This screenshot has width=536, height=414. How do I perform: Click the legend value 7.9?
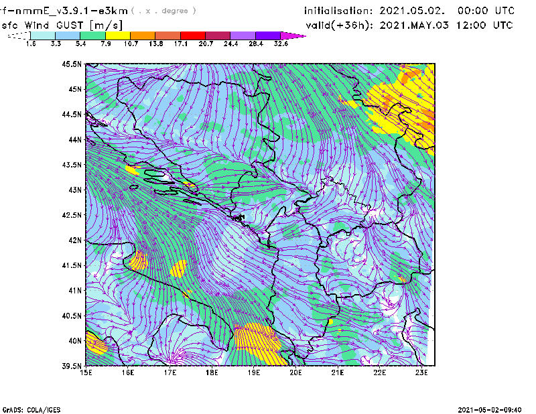point(106,44)
